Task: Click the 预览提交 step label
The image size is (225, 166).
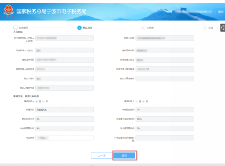Action: (87, 28)
